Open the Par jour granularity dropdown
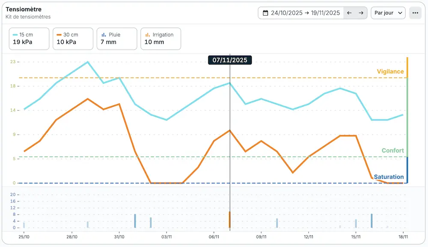This screenshot has height=247, width=428. click(x=388, y=13)
